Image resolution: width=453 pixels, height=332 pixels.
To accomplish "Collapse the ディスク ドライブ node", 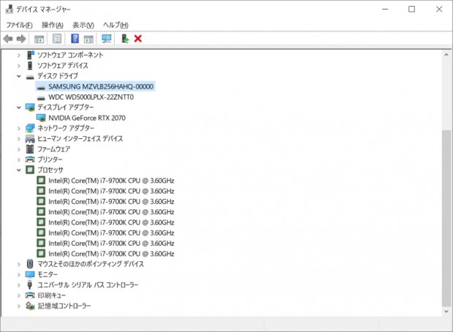I will click(x=19, y=76).
